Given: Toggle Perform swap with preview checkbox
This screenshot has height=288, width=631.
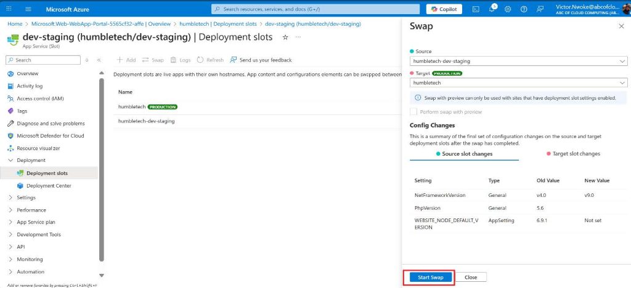Looking at the screenshot, I should [x=413, y=111].
